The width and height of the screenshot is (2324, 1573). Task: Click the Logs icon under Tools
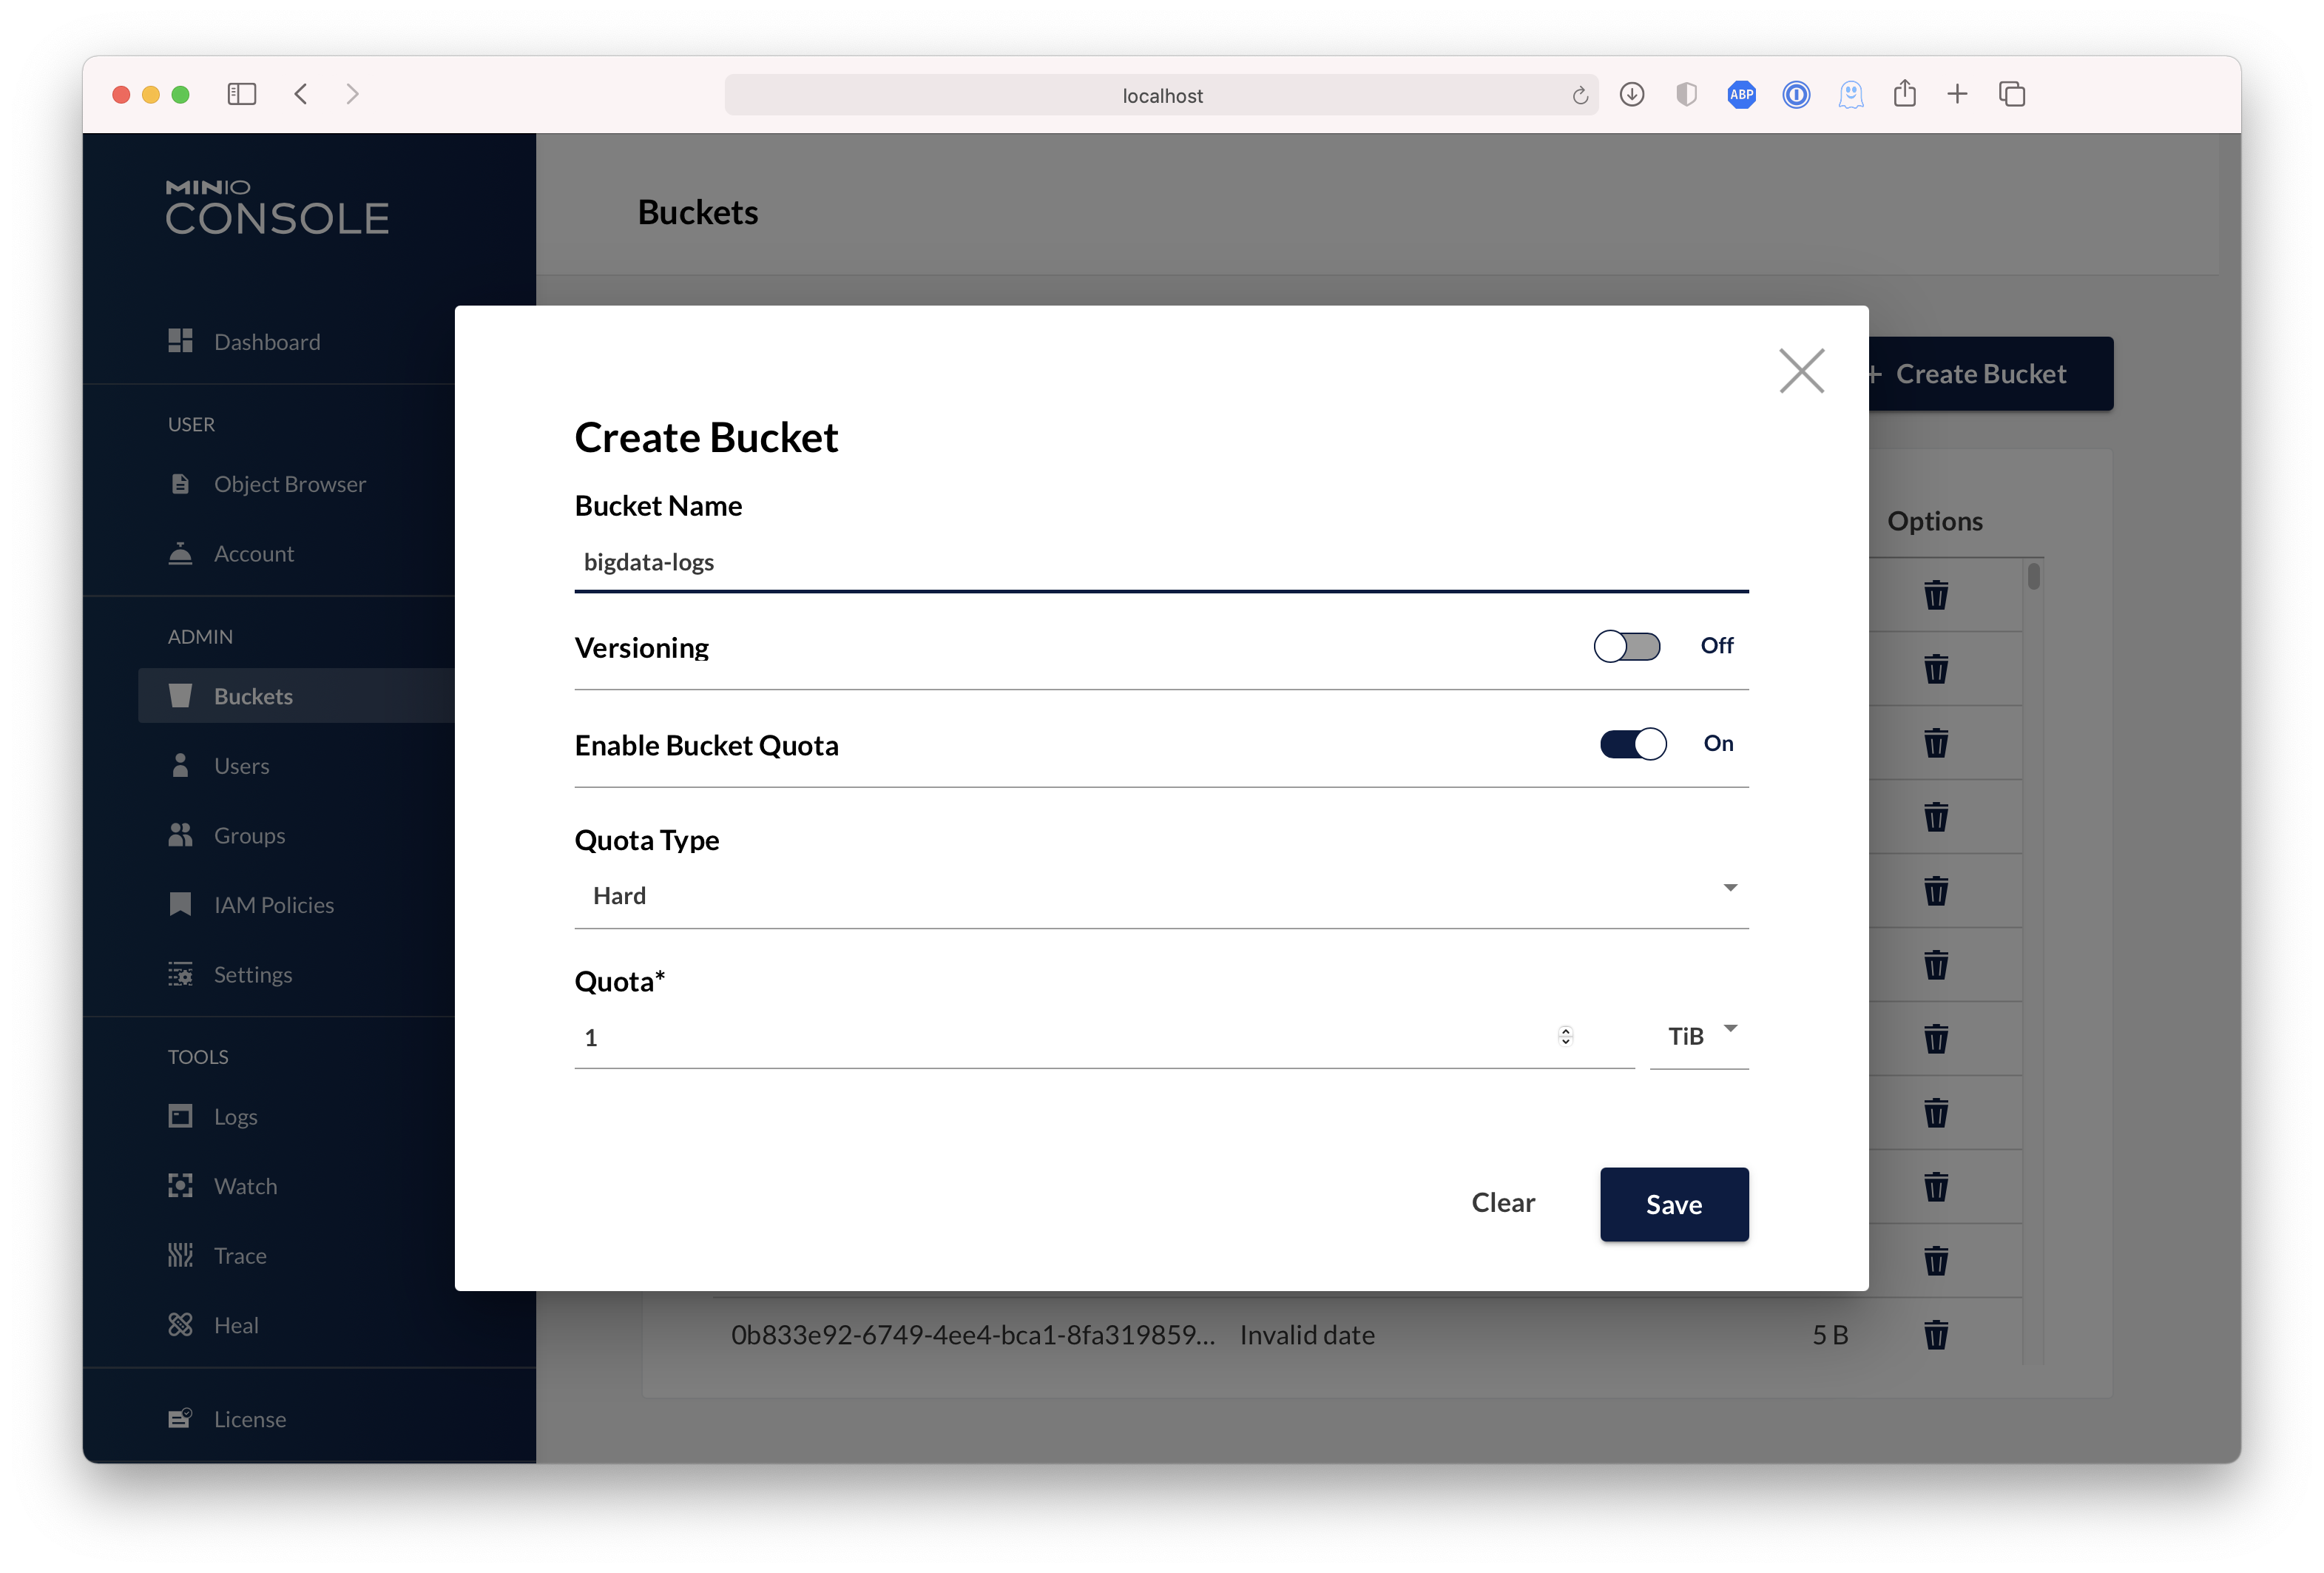point(180,1116)
